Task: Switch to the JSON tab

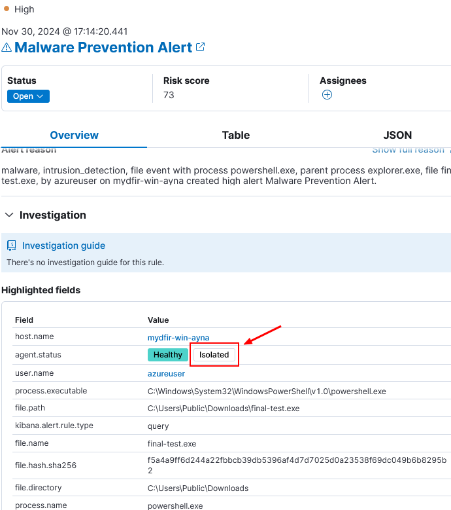Action: point(397,135)
